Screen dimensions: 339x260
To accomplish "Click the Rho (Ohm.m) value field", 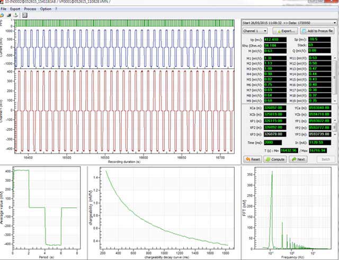I will (274, 46).
